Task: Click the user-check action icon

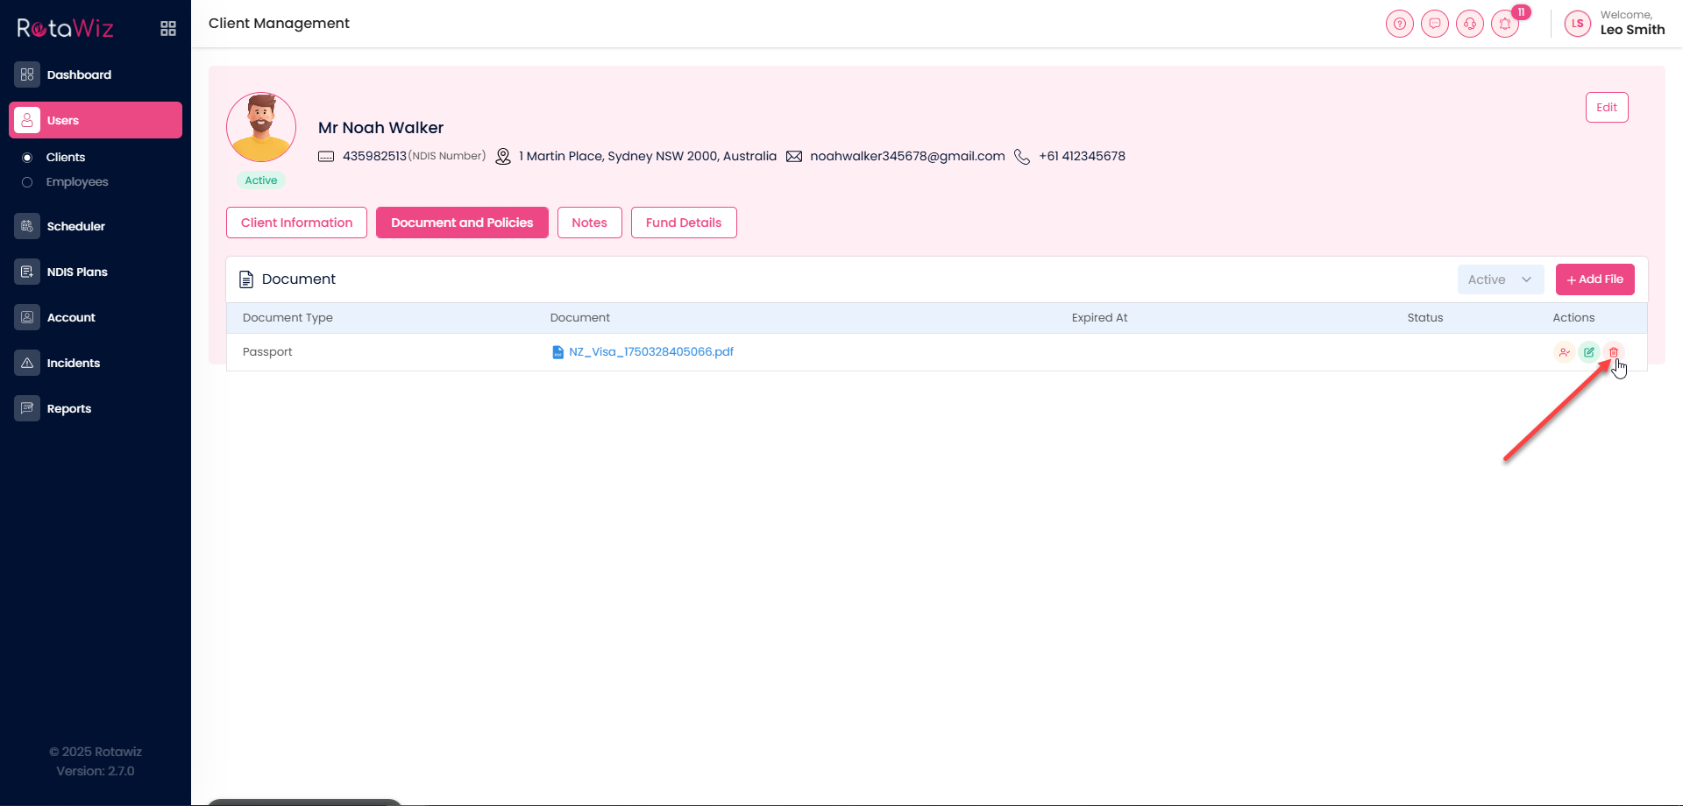Action: (1564, 352)
